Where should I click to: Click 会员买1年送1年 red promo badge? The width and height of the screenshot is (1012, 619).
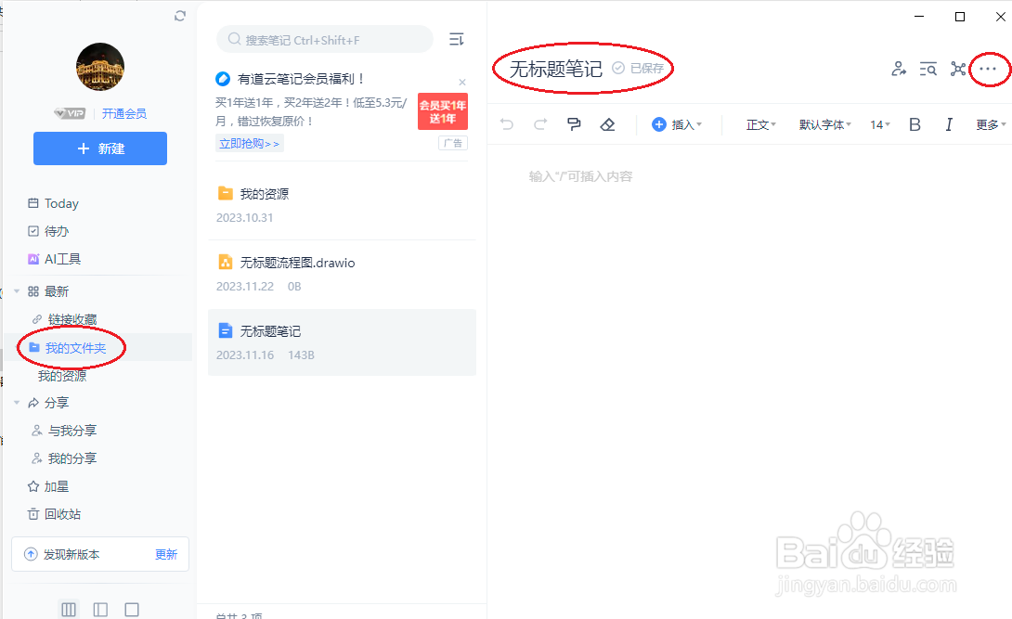(x=443, y=111)
